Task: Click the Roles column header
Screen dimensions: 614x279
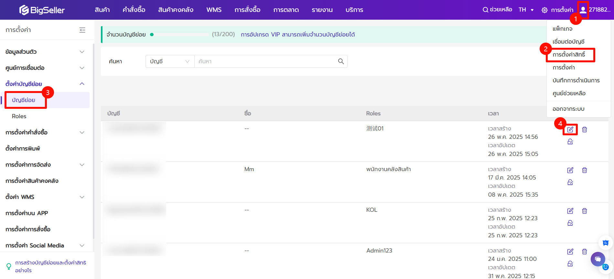Action: pyautogui.click(x=373, y=113)
